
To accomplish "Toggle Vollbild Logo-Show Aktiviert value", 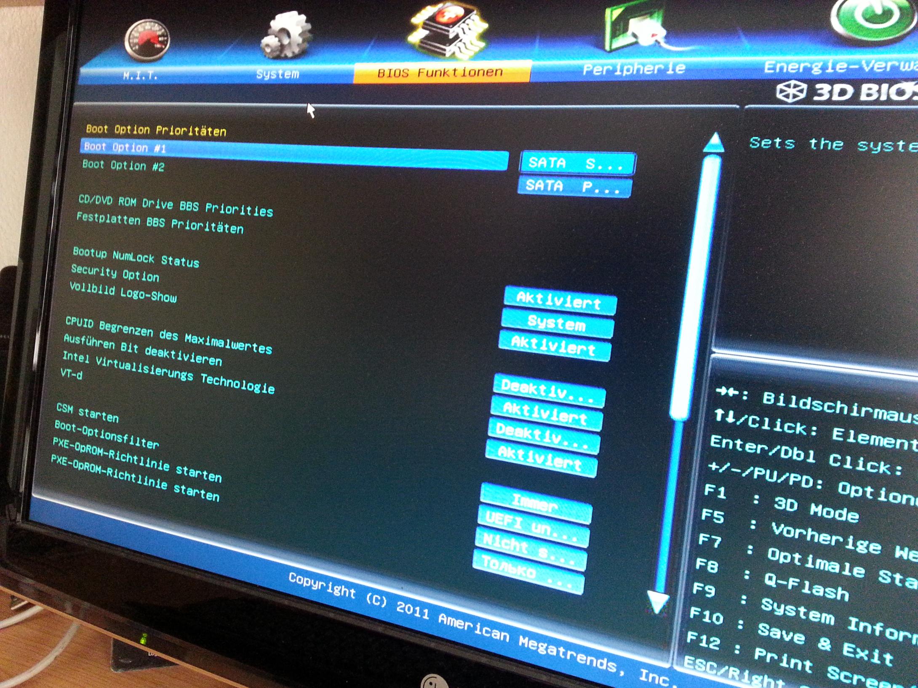I will click(x=554, y=346).
